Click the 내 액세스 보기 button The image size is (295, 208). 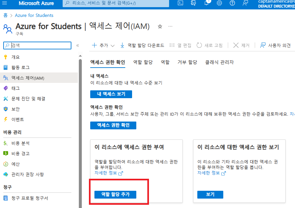[111, 94]
